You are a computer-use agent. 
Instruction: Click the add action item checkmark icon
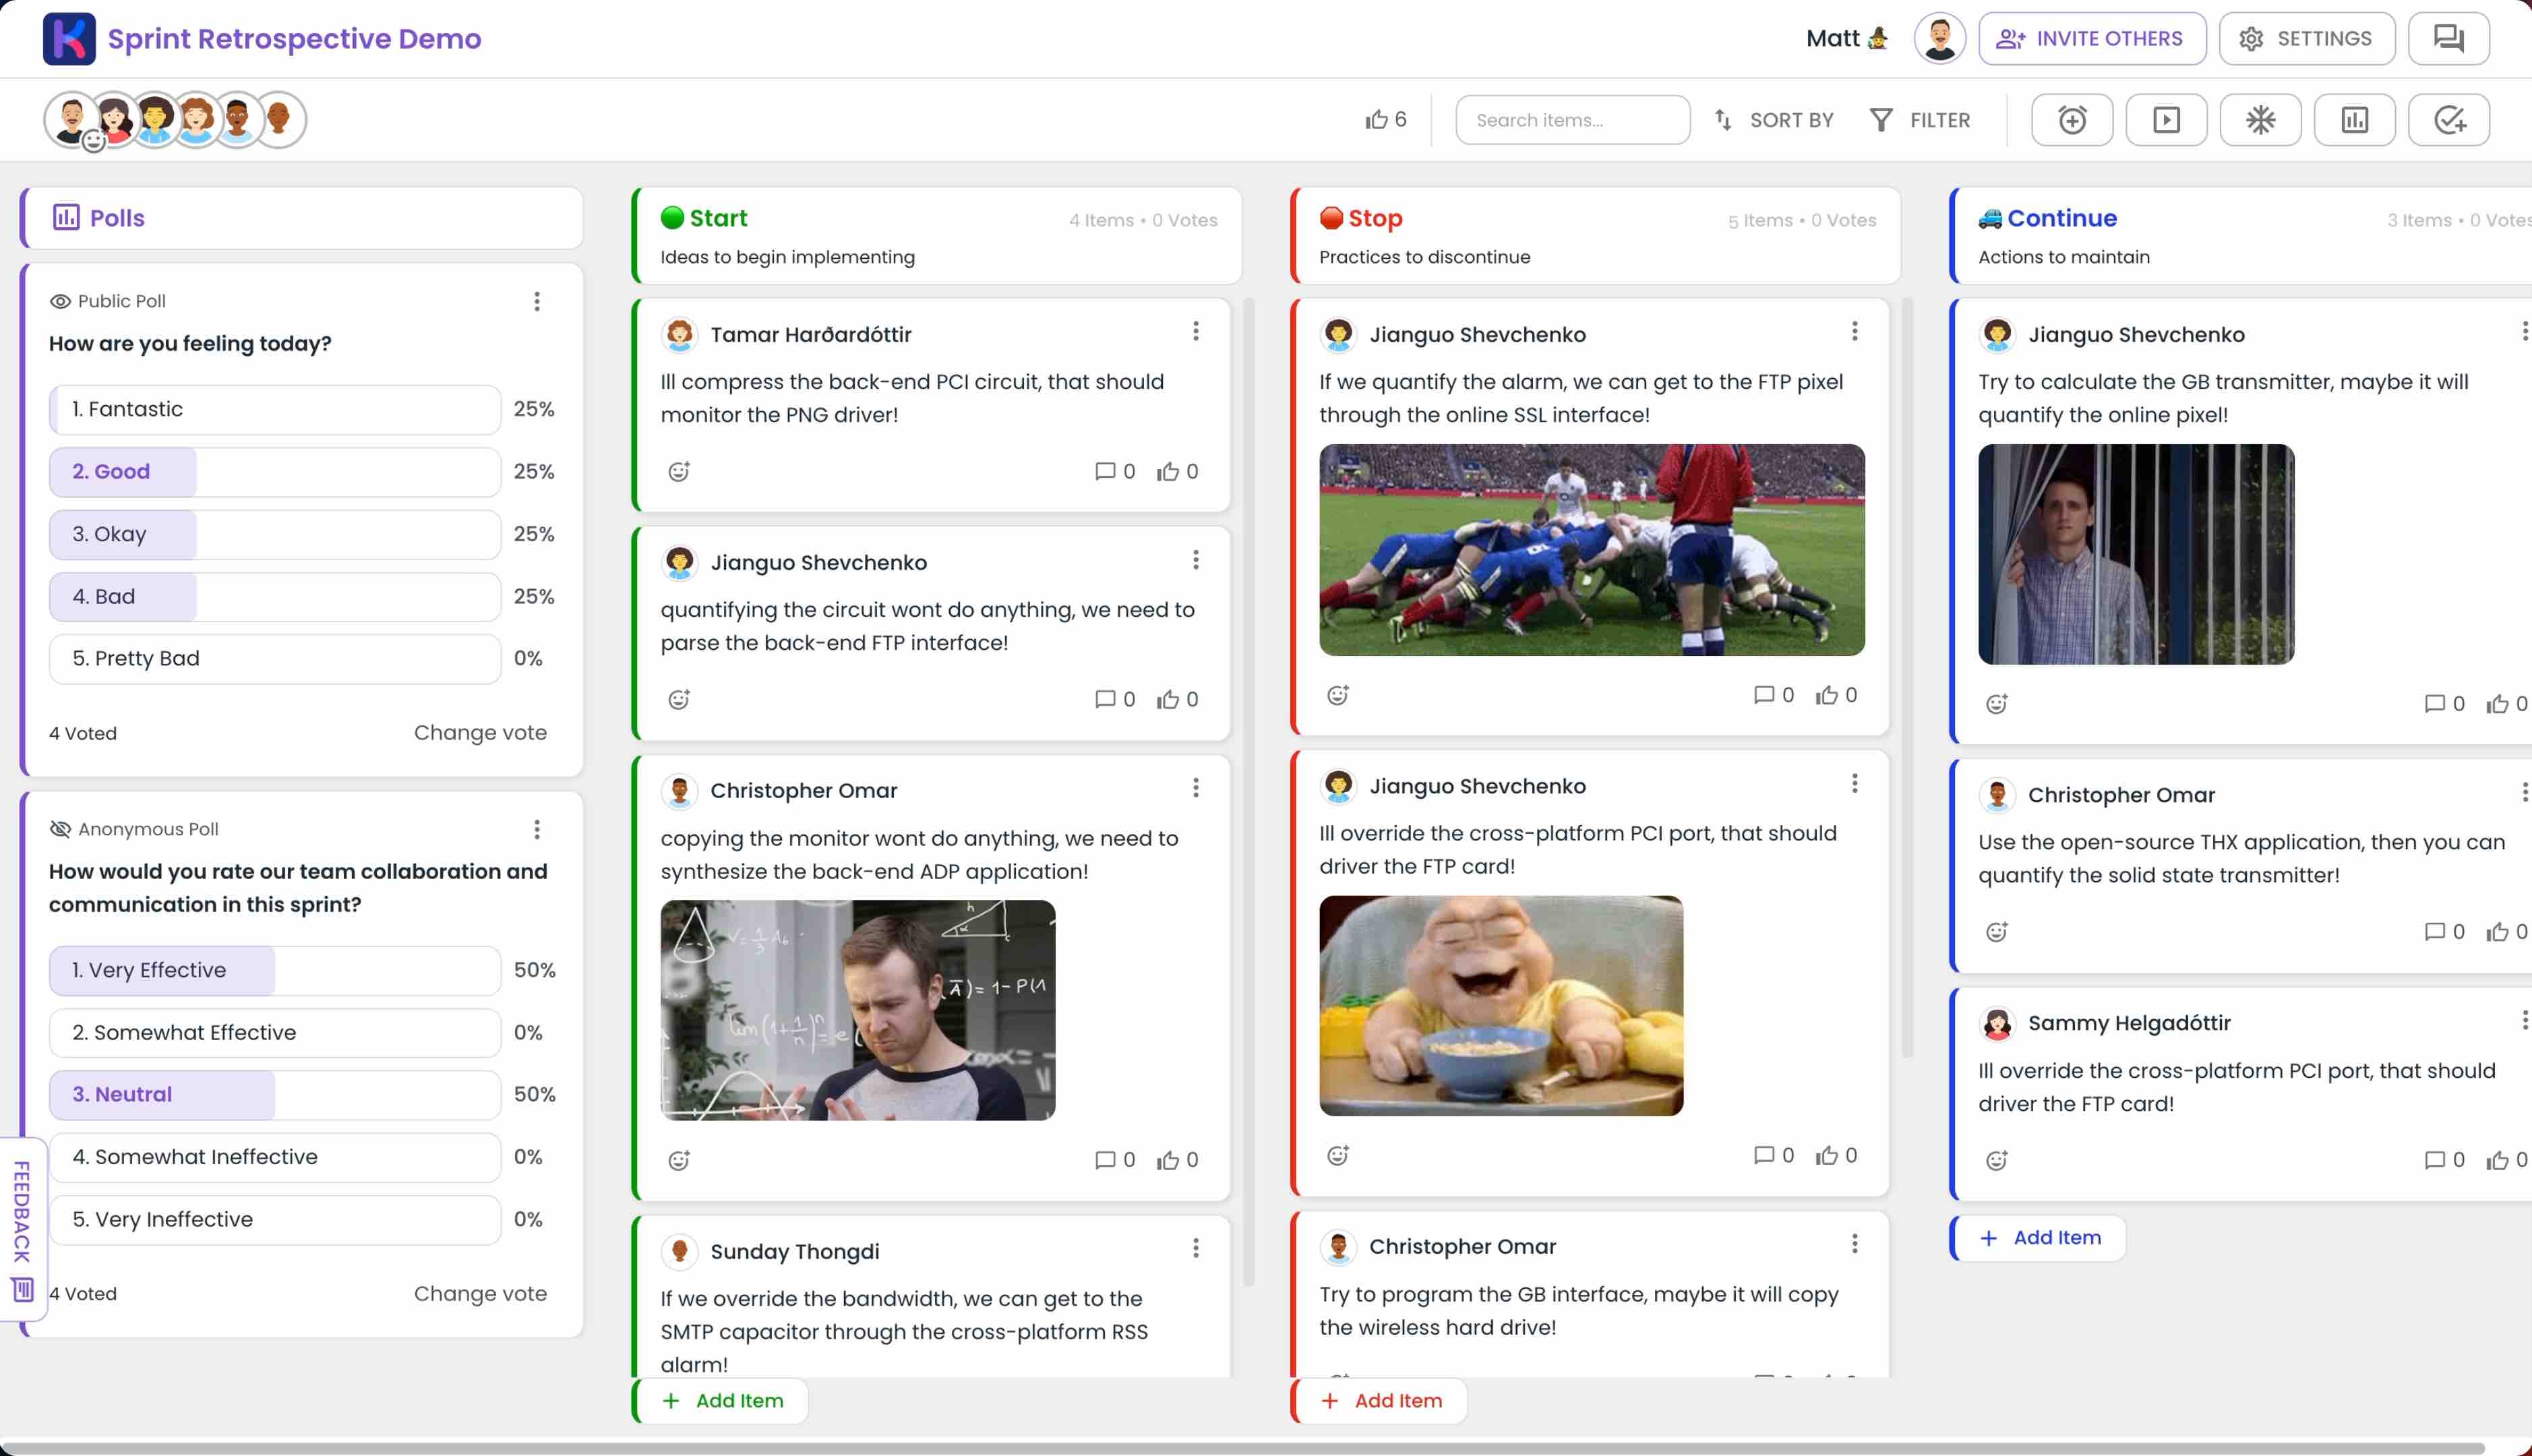(2448, 120)
